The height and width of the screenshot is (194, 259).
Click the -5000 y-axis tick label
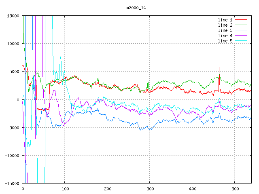pos(12,128)
